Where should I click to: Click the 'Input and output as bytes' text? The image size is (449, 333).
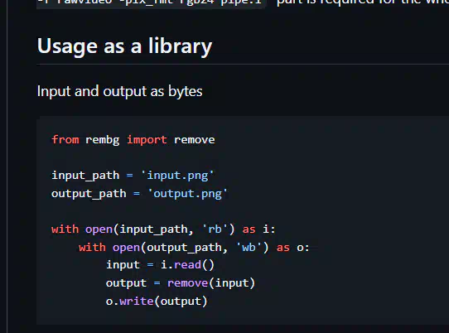[119, 92]
